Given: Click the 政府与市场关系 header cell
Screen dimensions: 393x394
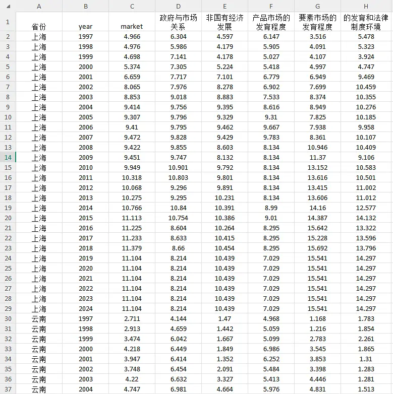Looking at the screenshot, I should tap(179, 22).
